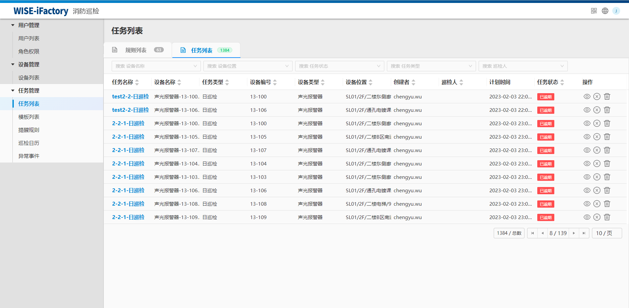Open 巡检日历 in the sidebar
This screenshot has width=629, height=308.
29,143
